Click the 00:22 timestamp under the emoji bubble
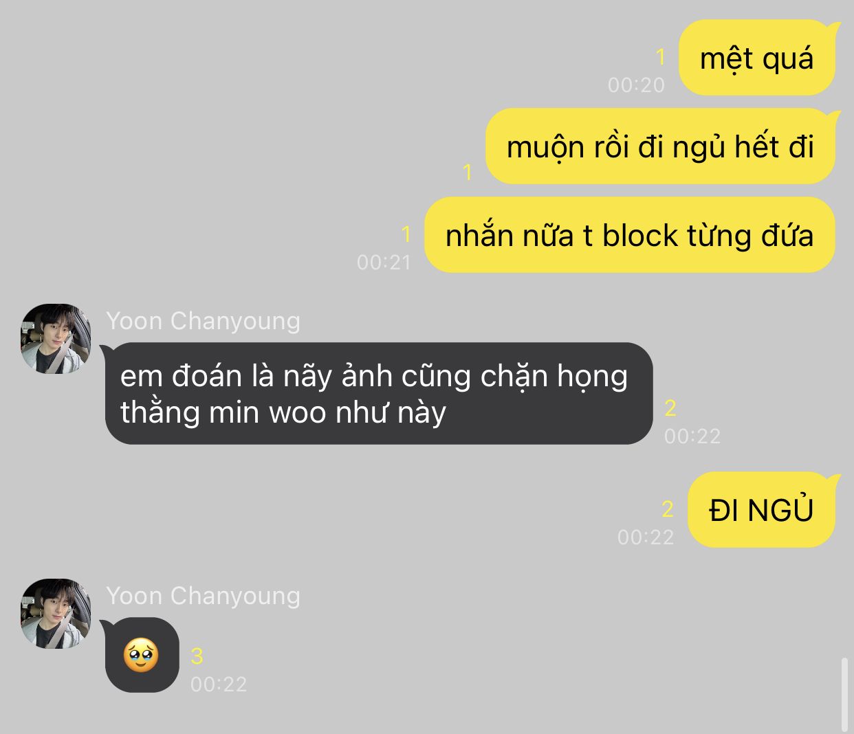 pos(219,685)
